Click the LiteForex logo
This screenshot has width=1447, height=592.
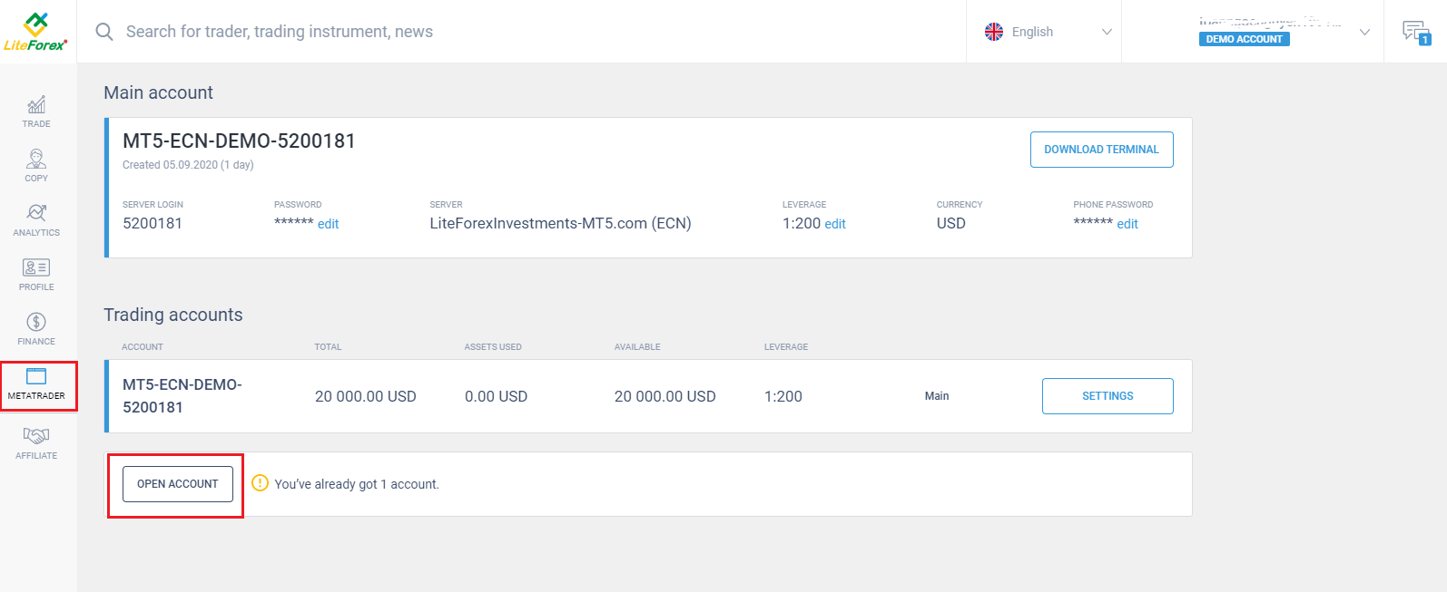tap(35, 32)
